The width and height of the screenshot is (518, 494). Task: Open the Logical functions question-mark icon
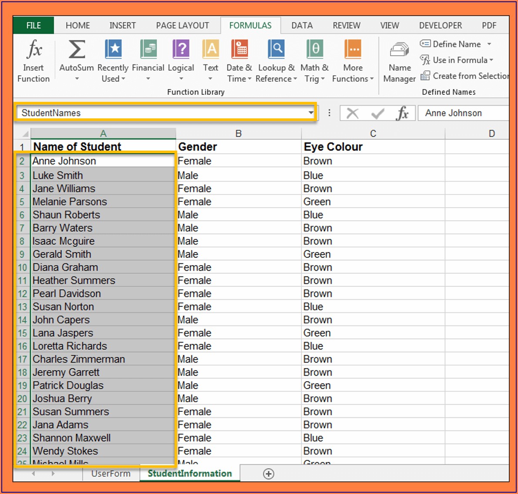(x=181, y=49)
